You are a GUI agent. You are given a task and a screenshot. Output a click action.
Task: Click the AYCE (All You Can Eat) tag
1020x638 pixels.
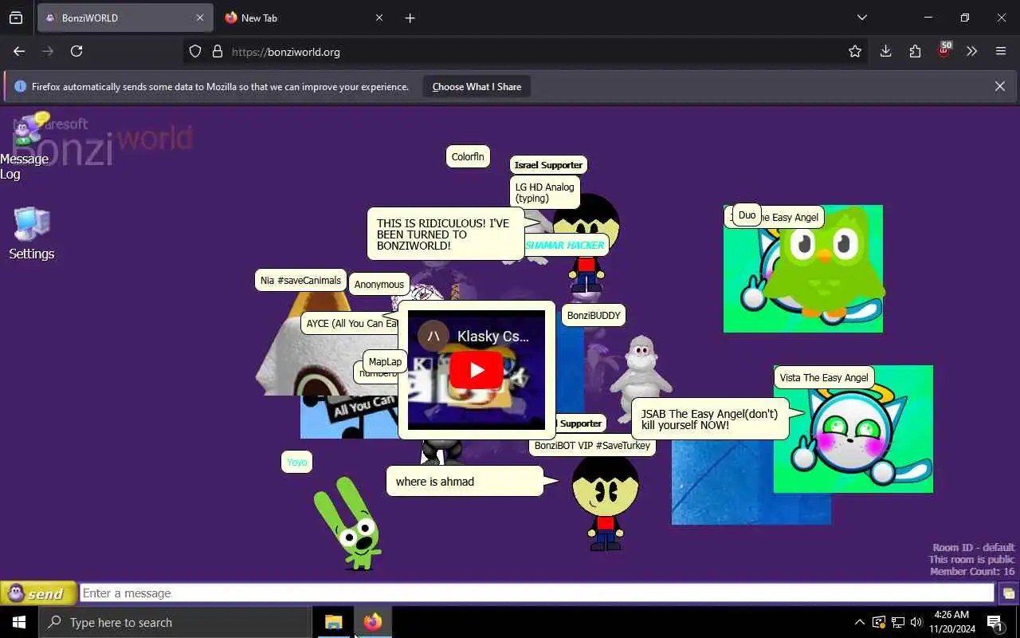pyautogui.click(x=351, y=323)
